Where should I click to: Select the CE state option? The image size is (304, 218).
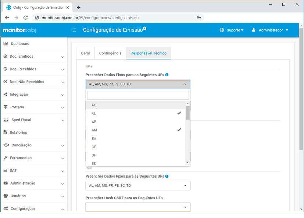tap(136, 147)
